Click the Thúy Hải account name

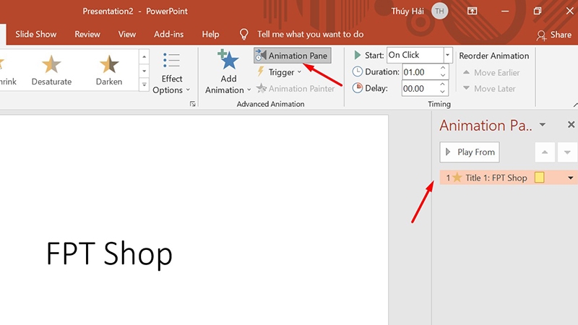(407, 11)
